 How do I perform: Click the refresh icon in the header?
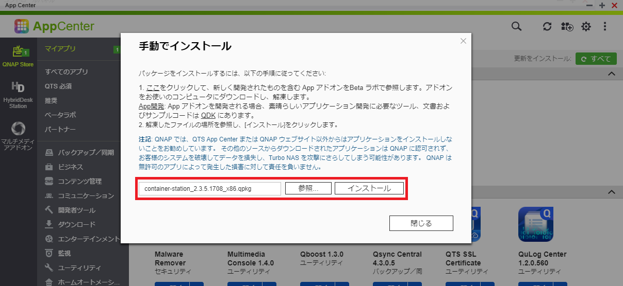pyautogui.click(x=548, y=26)
